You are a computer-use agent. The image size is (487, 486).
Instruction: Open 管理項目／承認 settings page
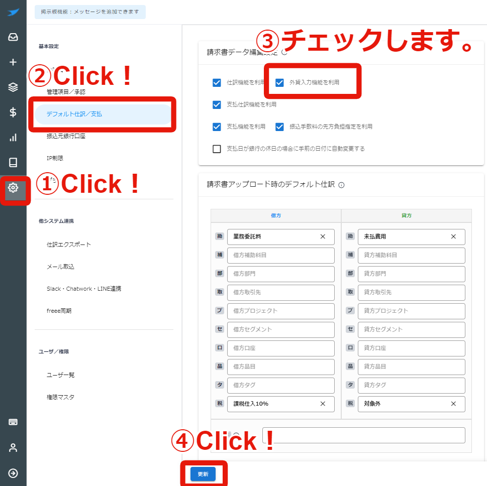click(66, 92)
